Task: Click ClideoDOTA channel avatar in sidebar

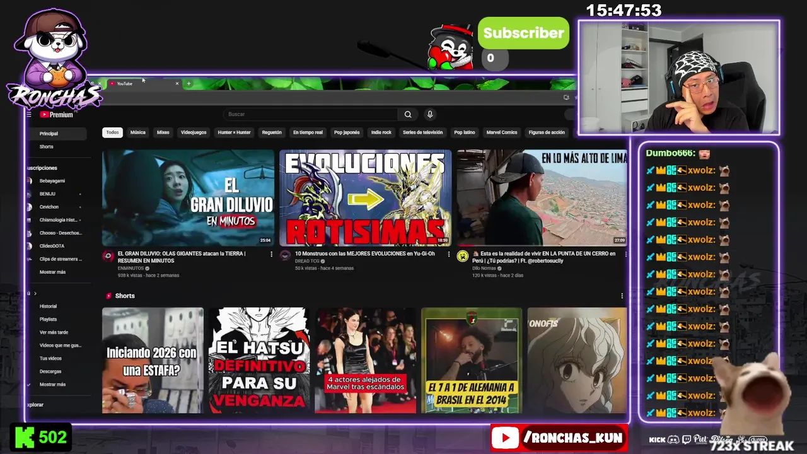Action: pos(29,246)
